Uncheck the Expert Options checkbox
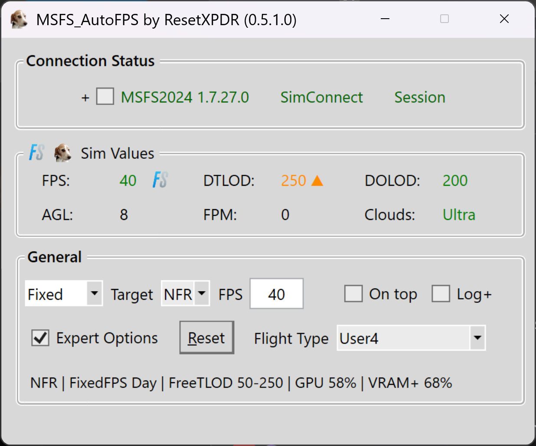This screenshot has height=446, width=536. click(x=40, y=338)
